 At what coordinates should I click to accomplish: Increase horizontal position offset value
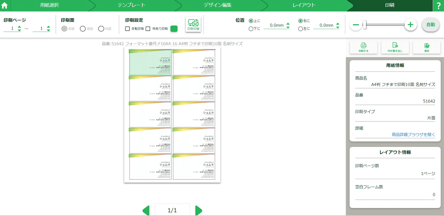[x=338, y=24]
